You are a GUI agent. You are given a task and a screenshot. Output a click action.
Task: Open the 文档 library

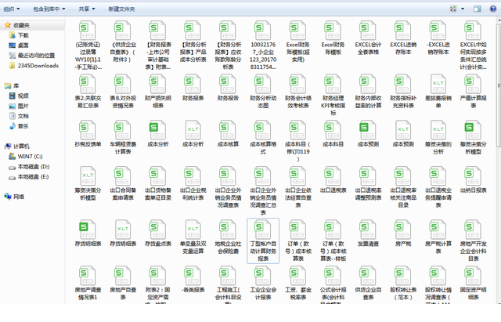[x=19, y=116]
